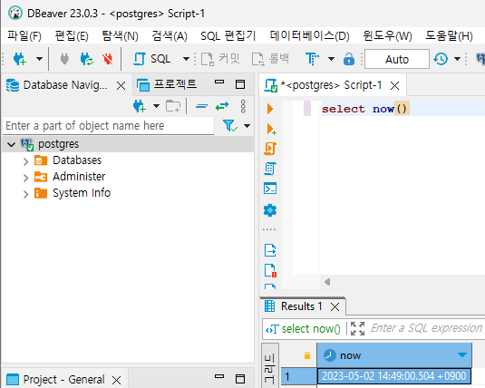Click the 커밋 (Commit) button
The image size is (485, 388).
220,59
